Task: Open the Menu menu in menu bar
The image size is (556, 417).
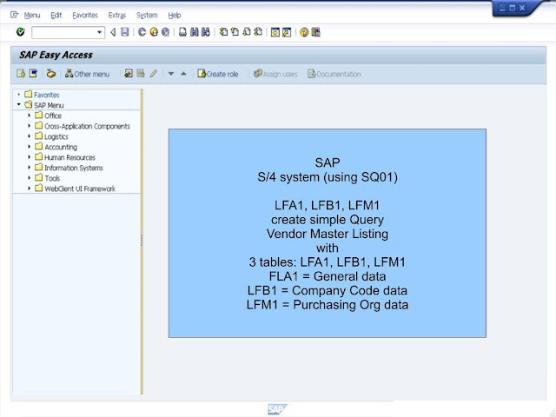Action: coord(32,16)
